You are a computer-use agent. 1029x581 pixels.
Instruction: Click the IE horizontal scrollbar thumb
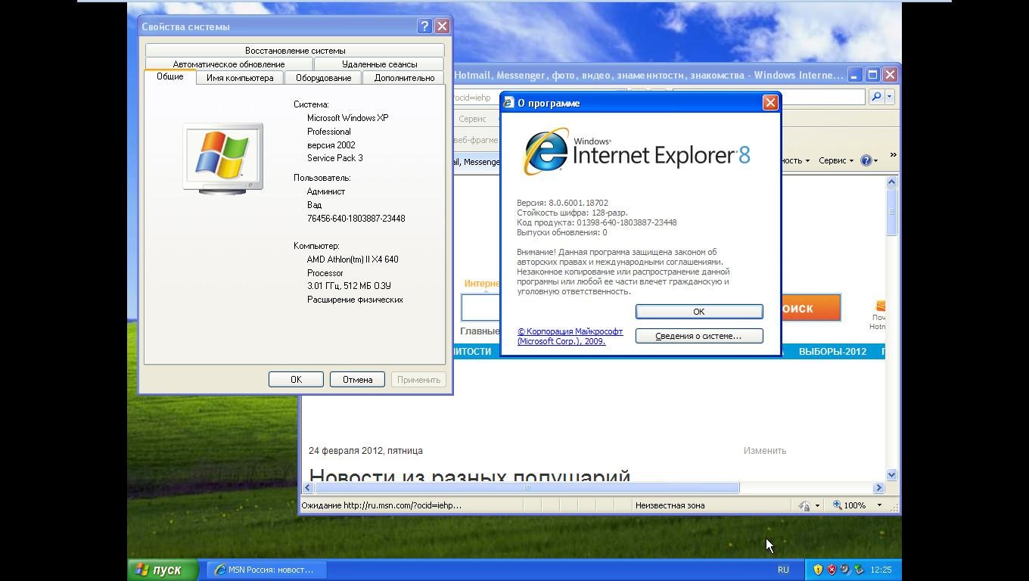[527, 488]
